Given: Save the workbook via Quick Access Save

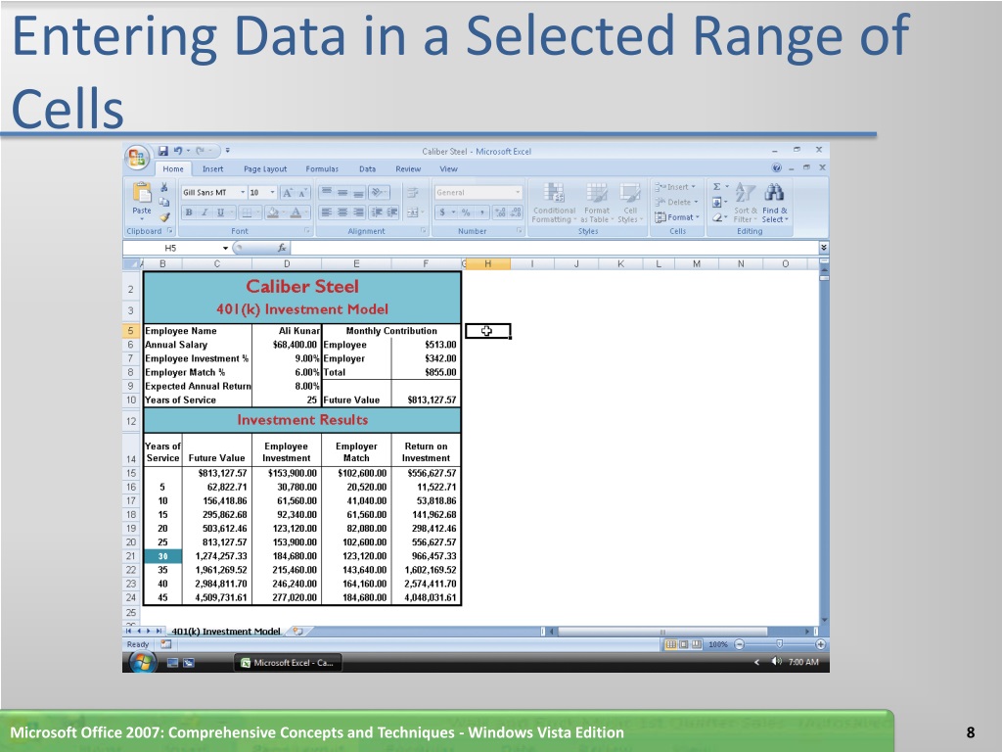Looking at the screenshot, I should click(x=163, y=151).
